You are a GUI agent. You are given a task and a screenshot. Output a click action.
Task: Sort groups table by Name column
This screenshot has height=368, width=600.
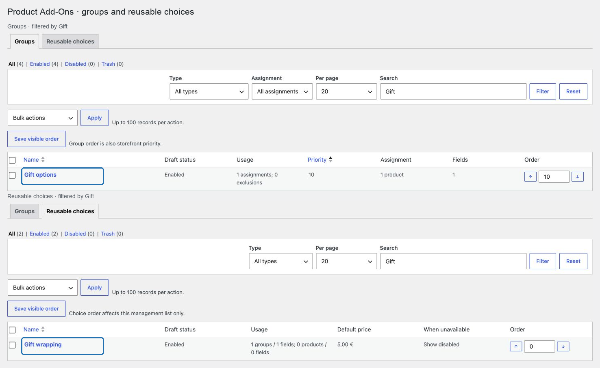(34, 160)
